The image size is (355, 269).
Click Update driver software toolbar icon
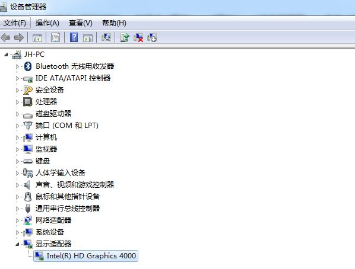point(125,37)
